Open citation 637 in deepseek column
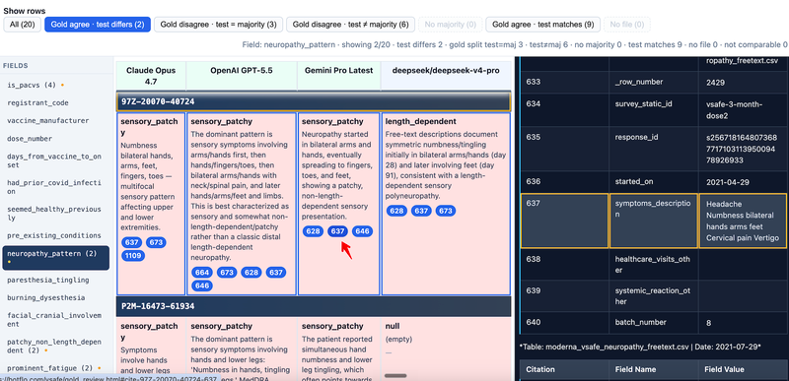 (421, 211)
